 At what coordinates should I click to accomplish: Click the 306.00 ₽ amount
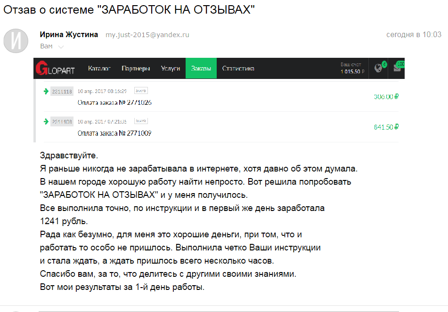(x=386, y=97)
